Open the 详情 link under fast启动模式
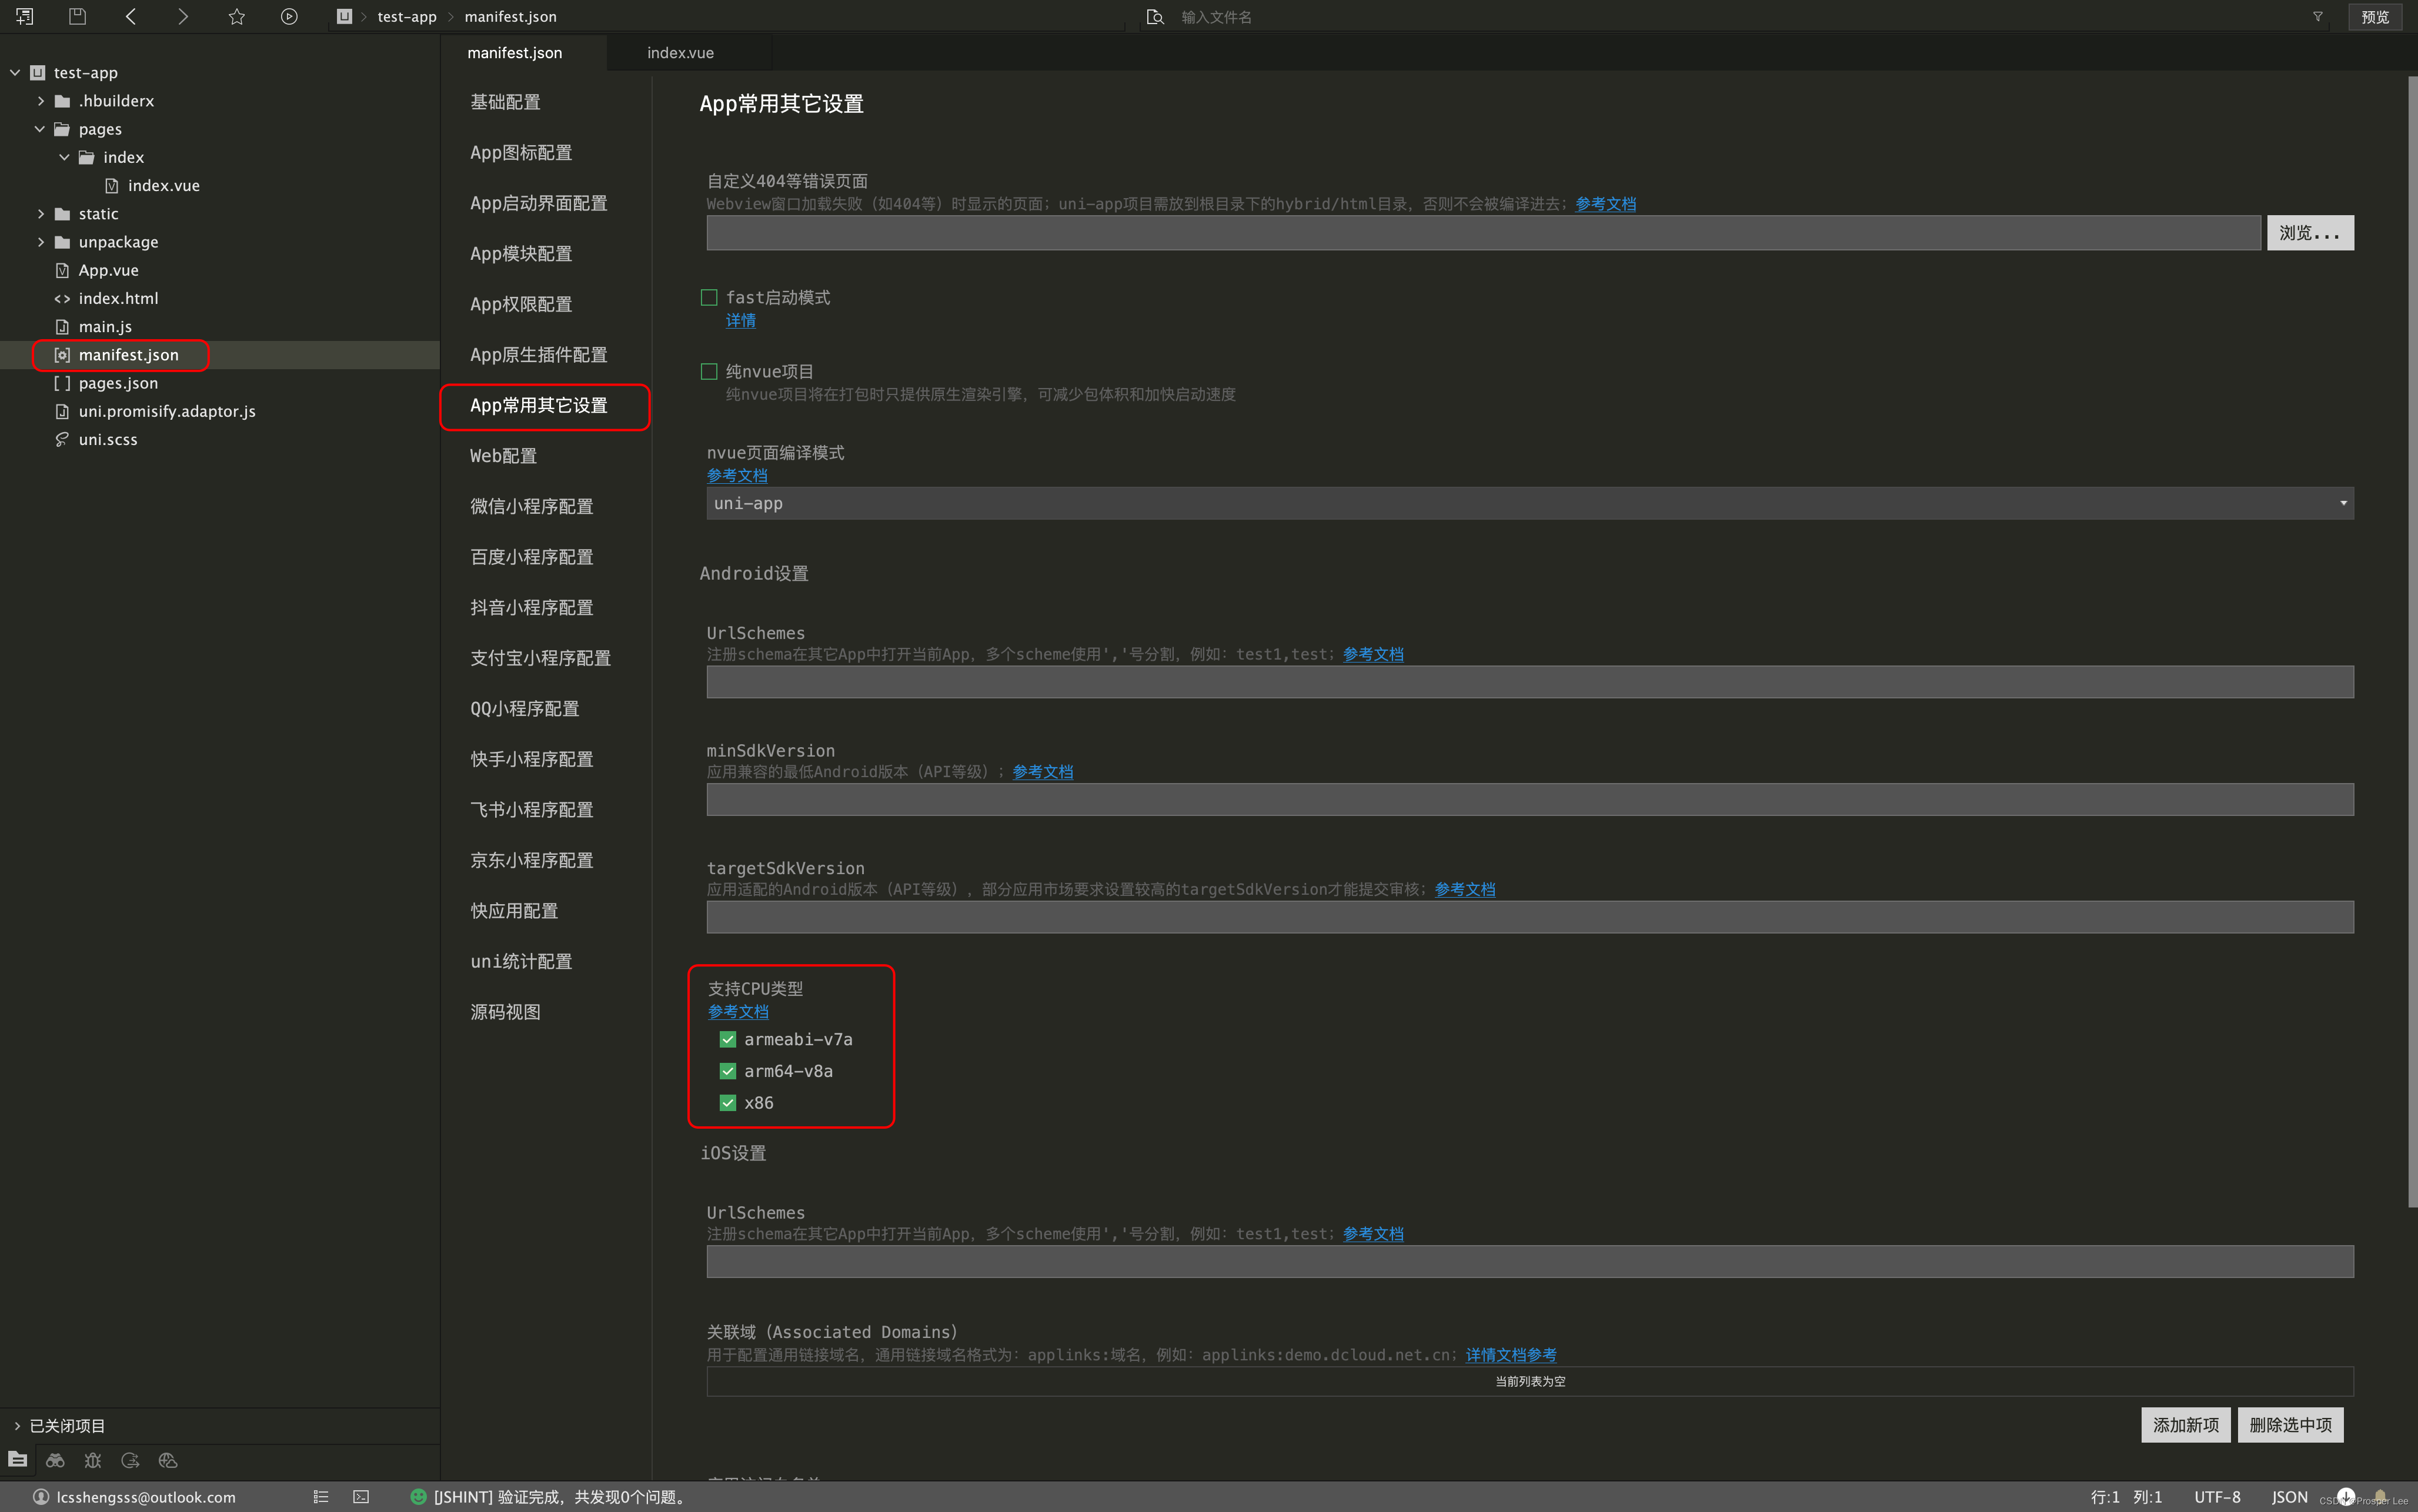 [740, 320]
